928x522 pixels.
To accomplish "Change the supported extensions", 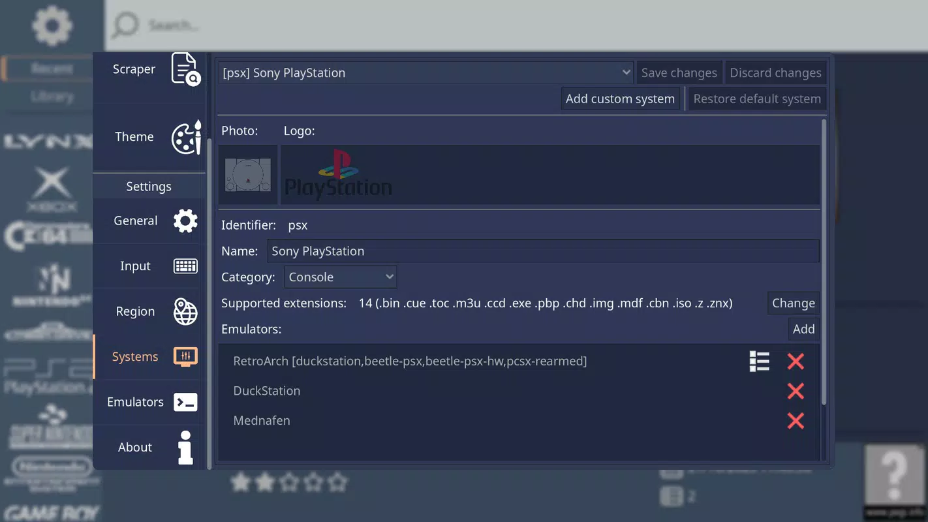I will pos(793,303).
